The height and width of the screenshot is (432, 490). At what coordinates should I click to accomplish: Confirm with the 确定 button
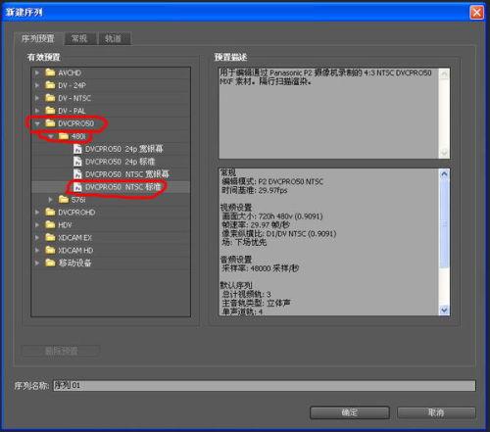350,412
